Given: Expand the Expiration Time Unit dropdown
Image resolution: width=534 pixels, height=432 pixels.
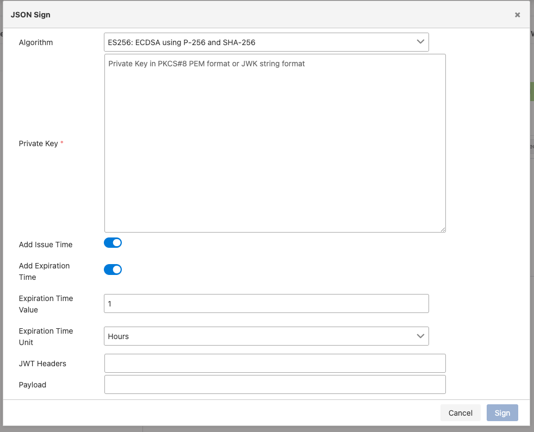Looking at the screenshot, I should 266,336.
